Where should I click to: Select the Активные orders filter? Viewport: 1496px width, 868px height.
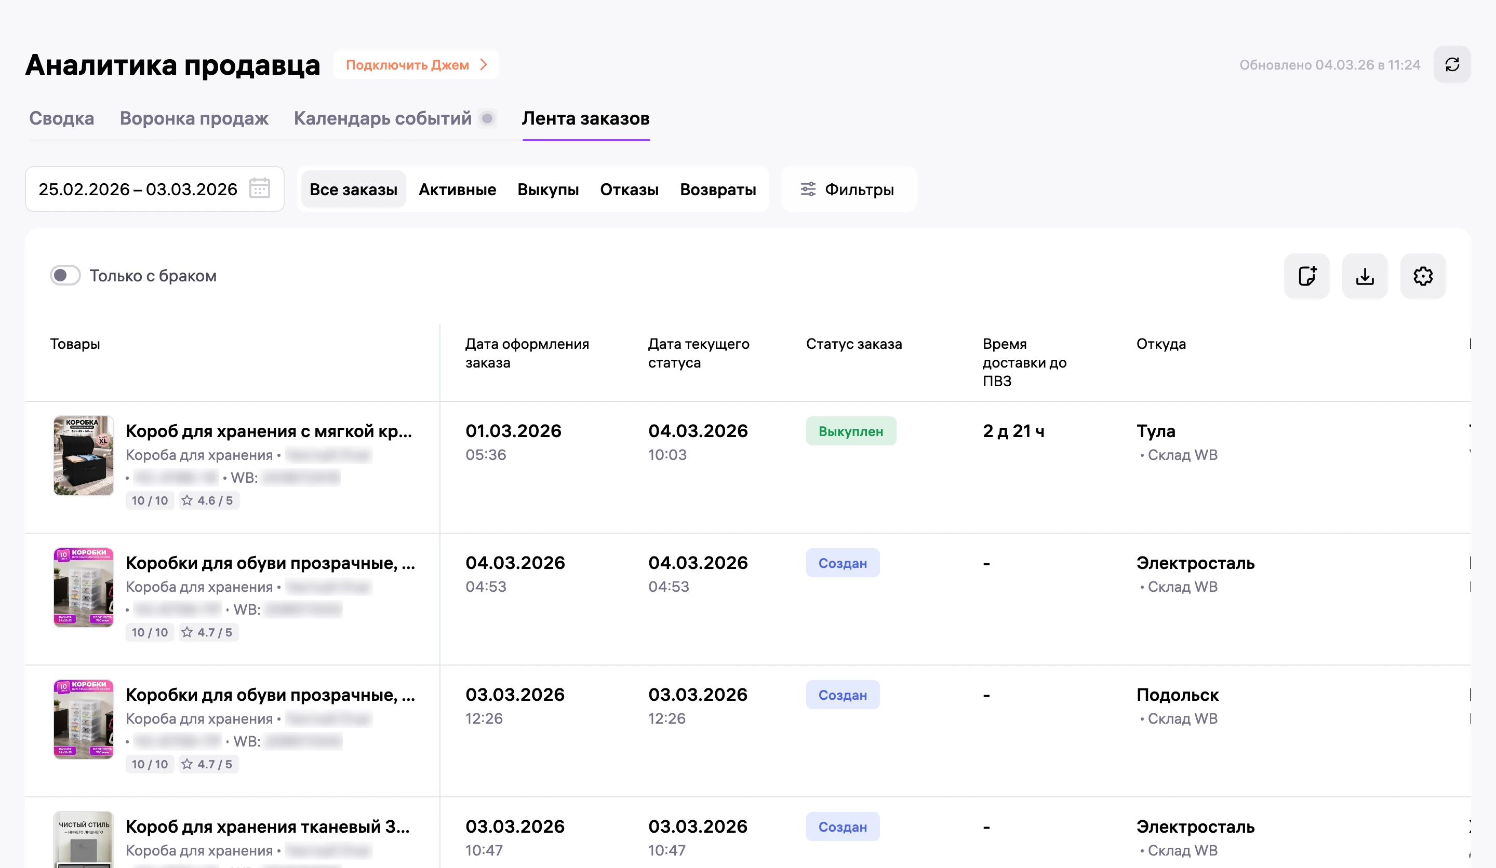(457, 189)
